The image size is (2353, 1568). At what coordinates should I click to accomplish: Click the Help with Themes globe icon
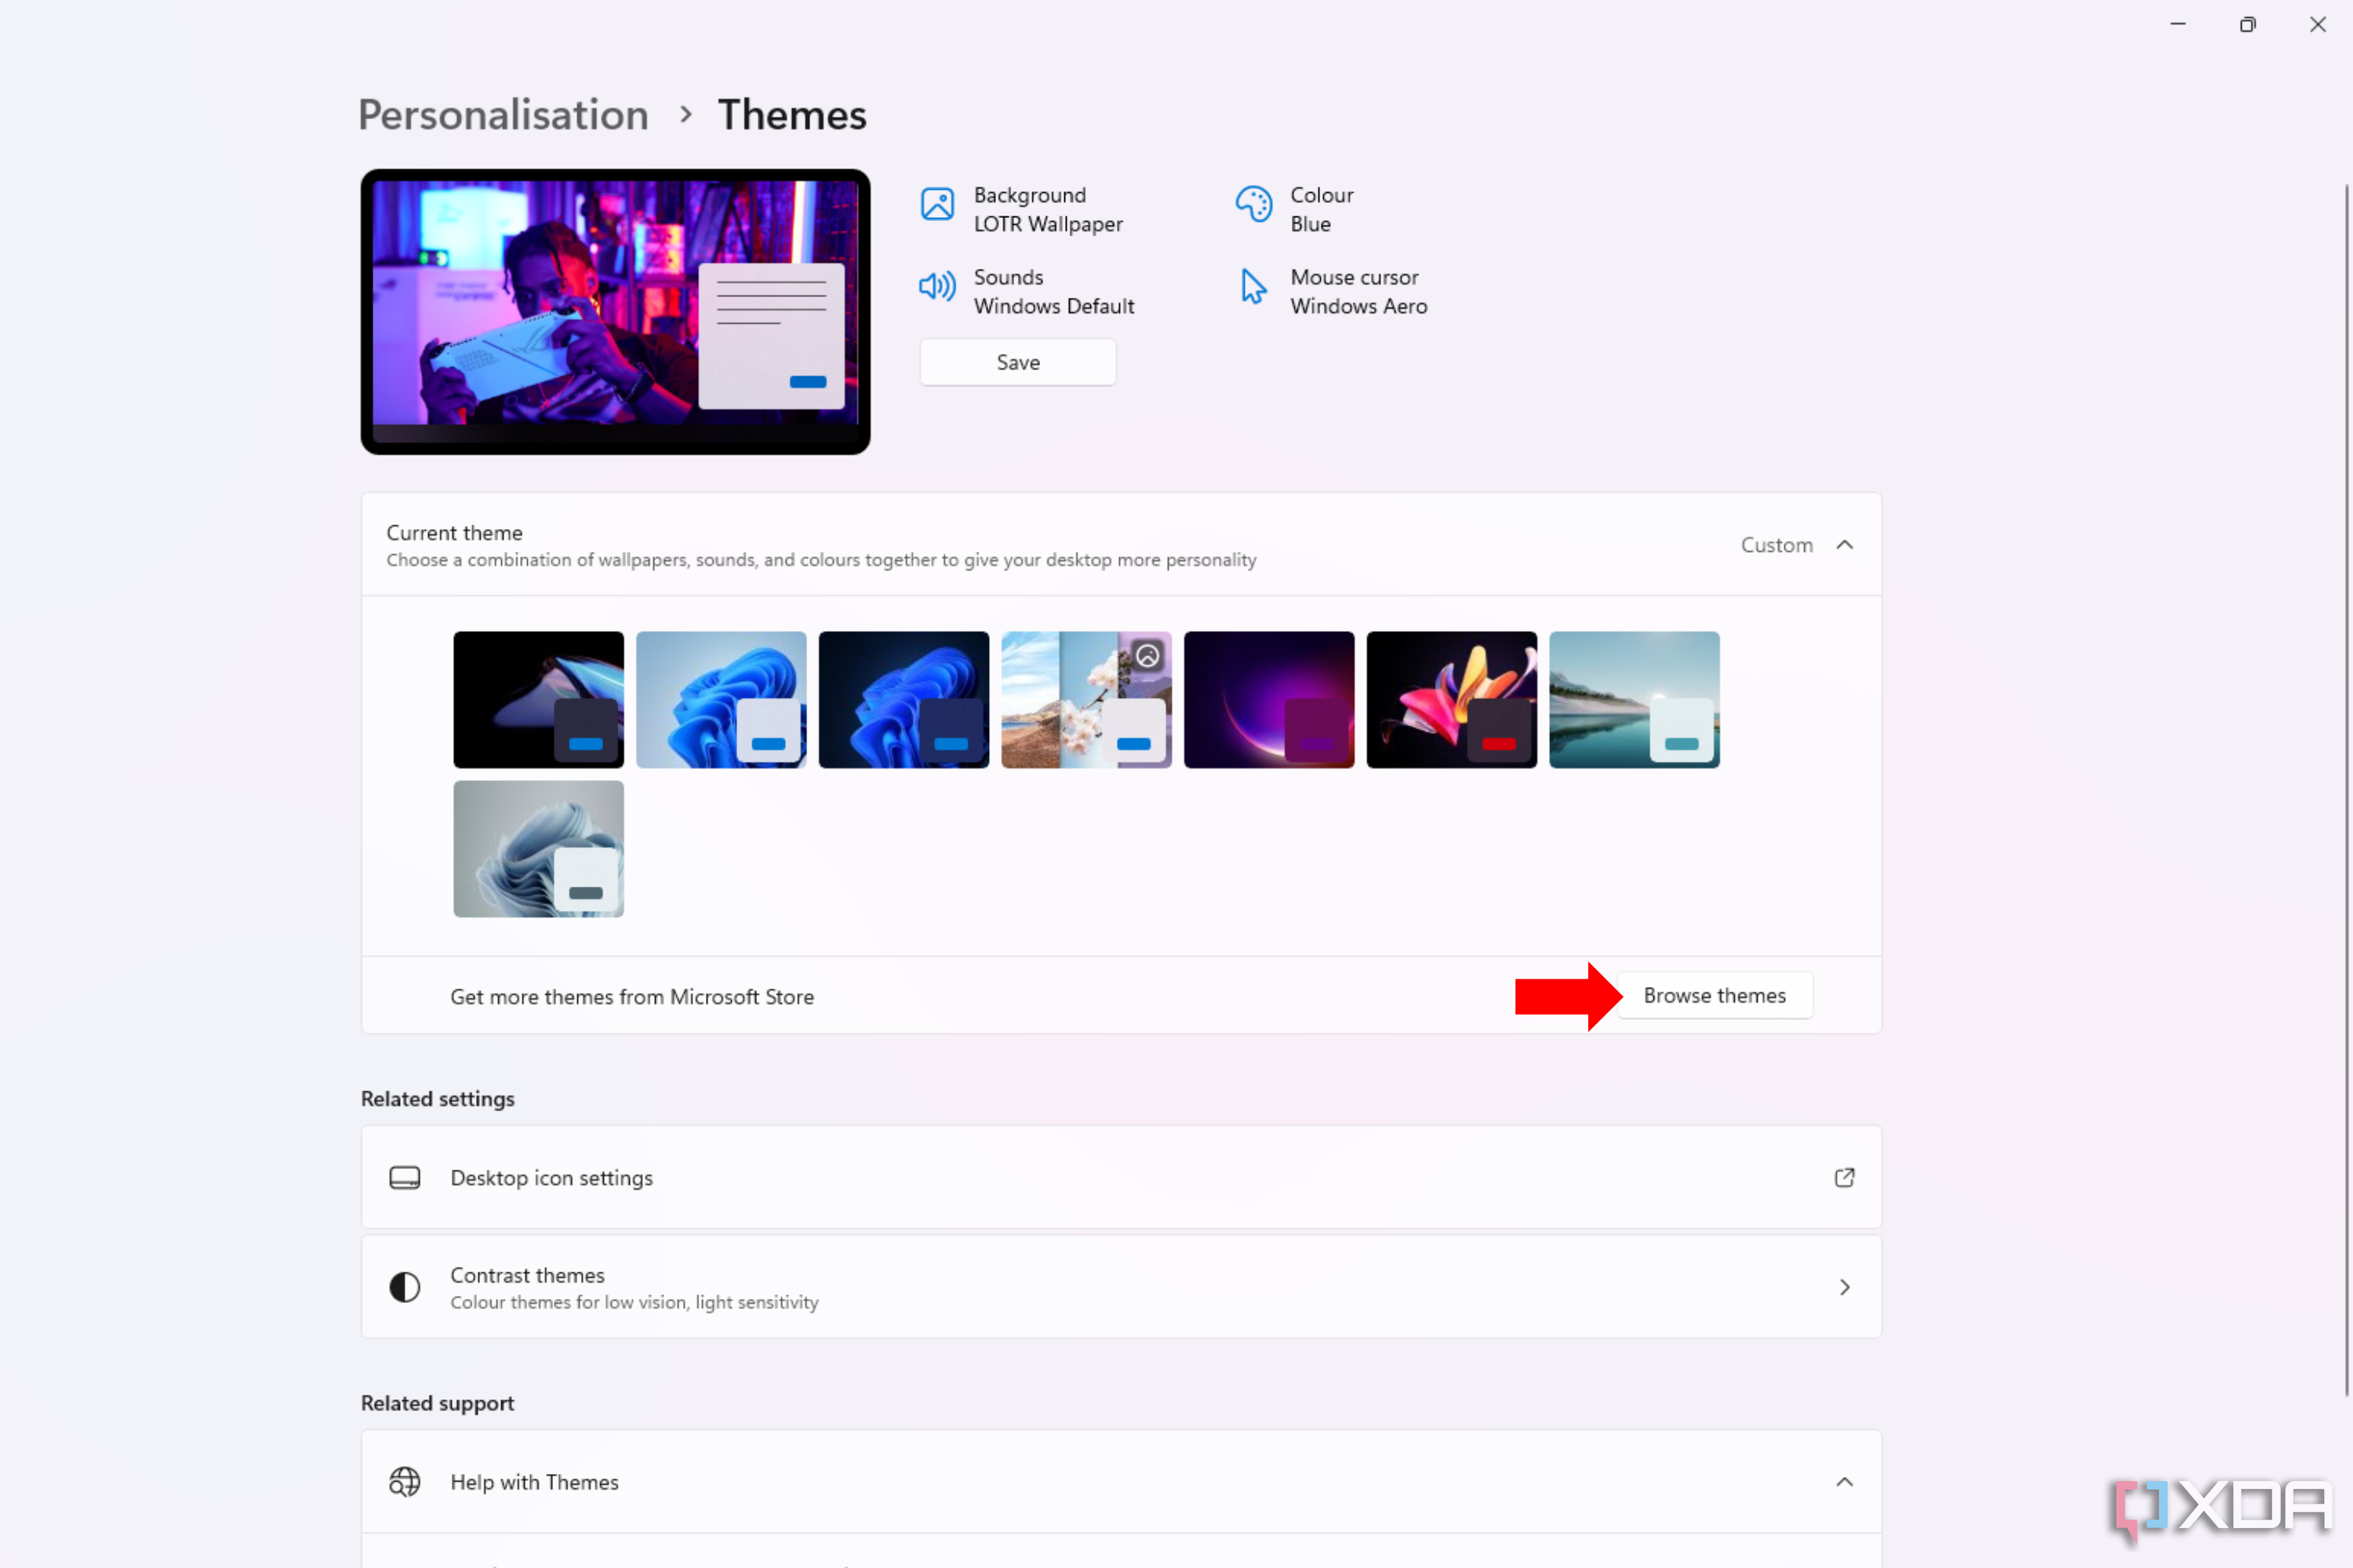tap(404, 1482)
